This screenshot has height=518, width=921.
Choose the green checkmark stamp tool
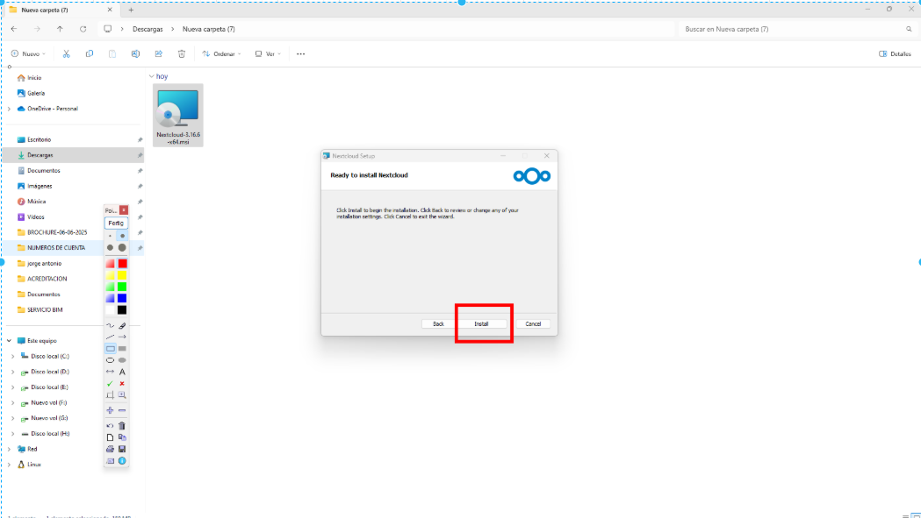111,383
